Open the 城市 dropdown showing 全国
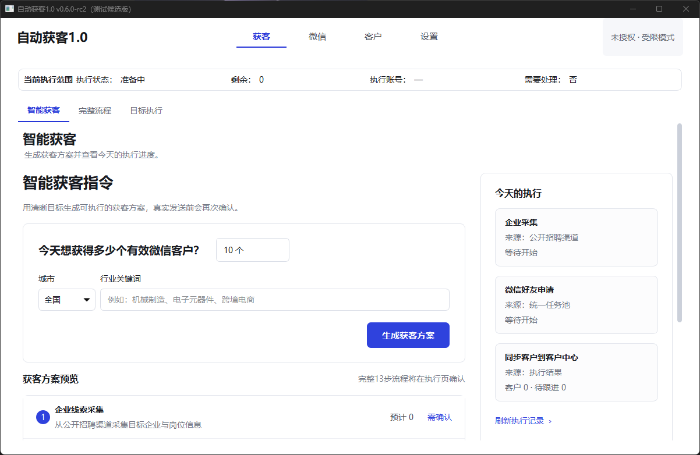The width and height of the screenshot is (700, 455). (x=67, y=300)
